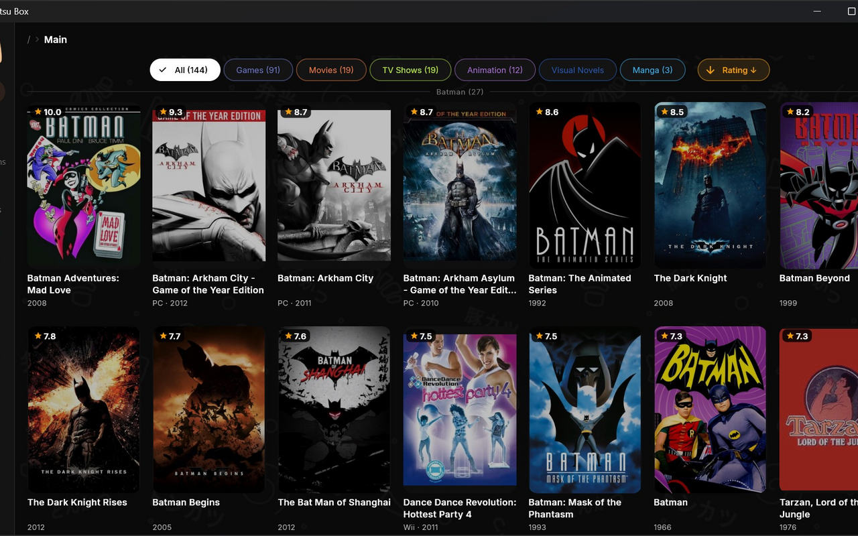Open the Batman Adventures: Mad Love poster
This screenshot has height=536, width=858.
pos(84,186)
